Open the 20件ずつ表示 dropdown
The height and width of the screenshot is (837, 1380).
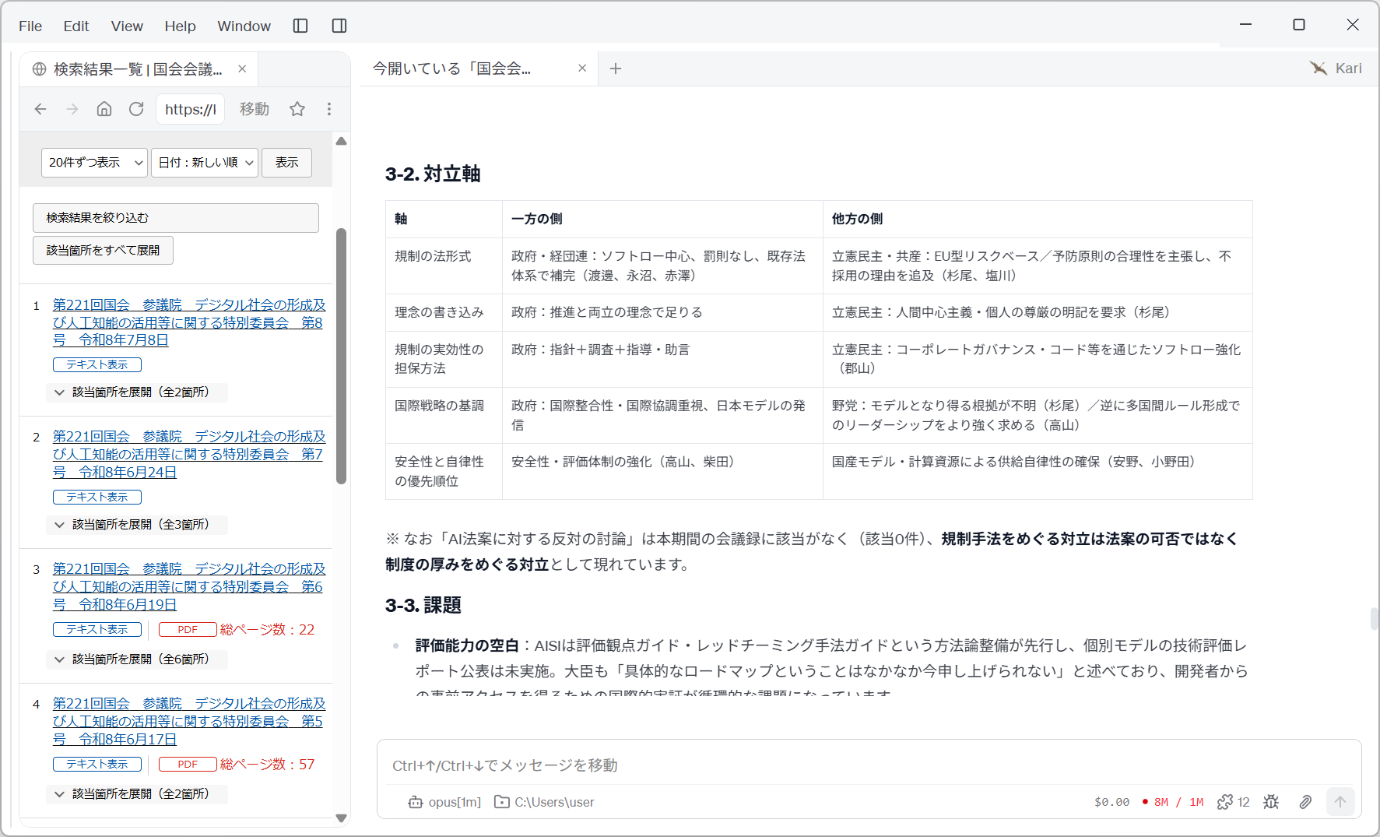pos(94,163)
